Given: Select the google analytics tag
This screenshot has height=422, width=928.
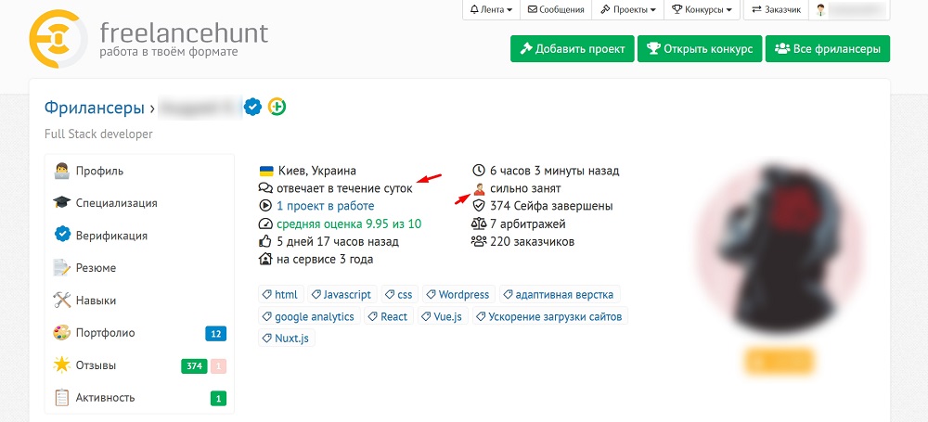Looking at the screenshot, I should coord(309,316).
